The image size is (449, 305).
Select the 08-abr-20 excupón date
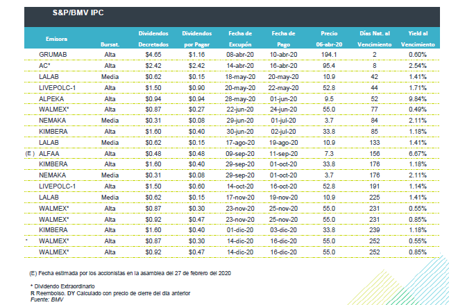pyautogui.click(x=240, y=54)
